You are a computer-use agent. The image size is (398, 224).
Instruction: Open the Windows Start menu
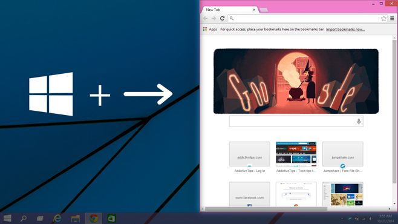(x=7, y=218)
